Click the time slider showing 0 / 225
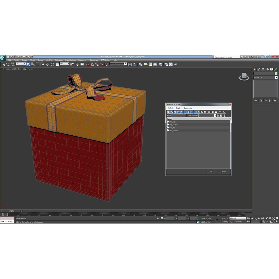 11,211
